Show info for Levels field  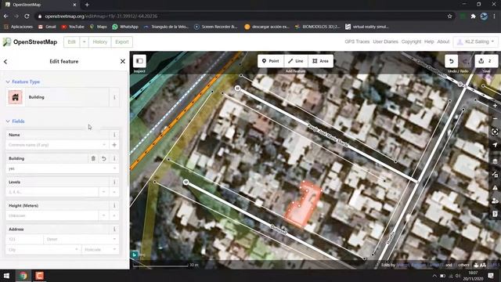(114, 183)
